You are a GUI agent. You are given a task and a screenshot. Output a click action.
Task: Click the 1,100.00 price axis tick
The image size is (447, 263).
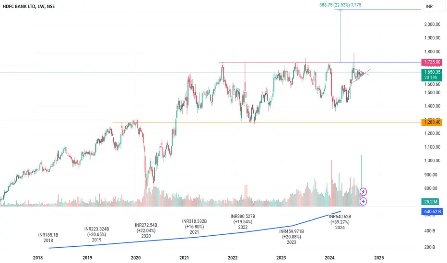pos(432,147)
